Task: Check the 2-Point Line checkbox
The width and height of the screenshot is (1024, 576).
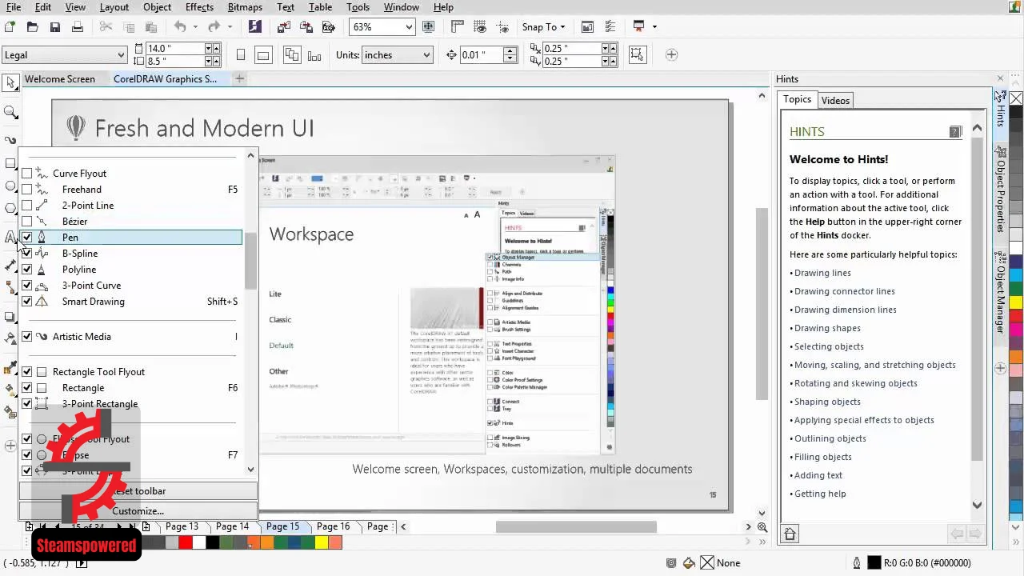Action: tap(26, 206)
